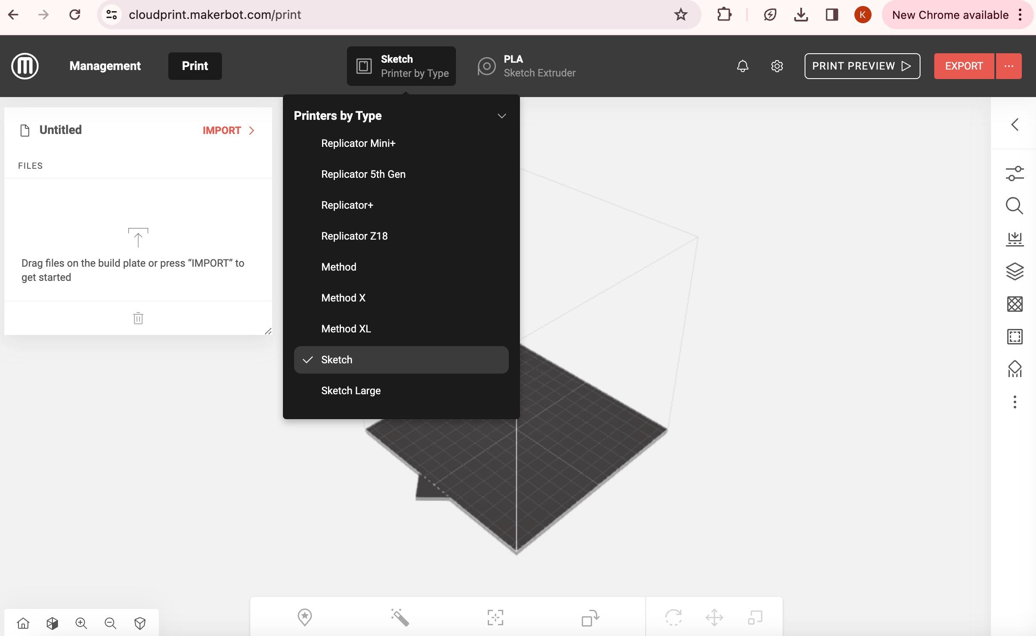Open the Chrome profile K avatar
This screenshot has width=1036, height=636.
[863, 15]
